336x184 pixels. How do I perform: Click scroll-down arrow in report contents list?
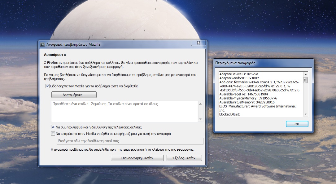coord(306,114)
